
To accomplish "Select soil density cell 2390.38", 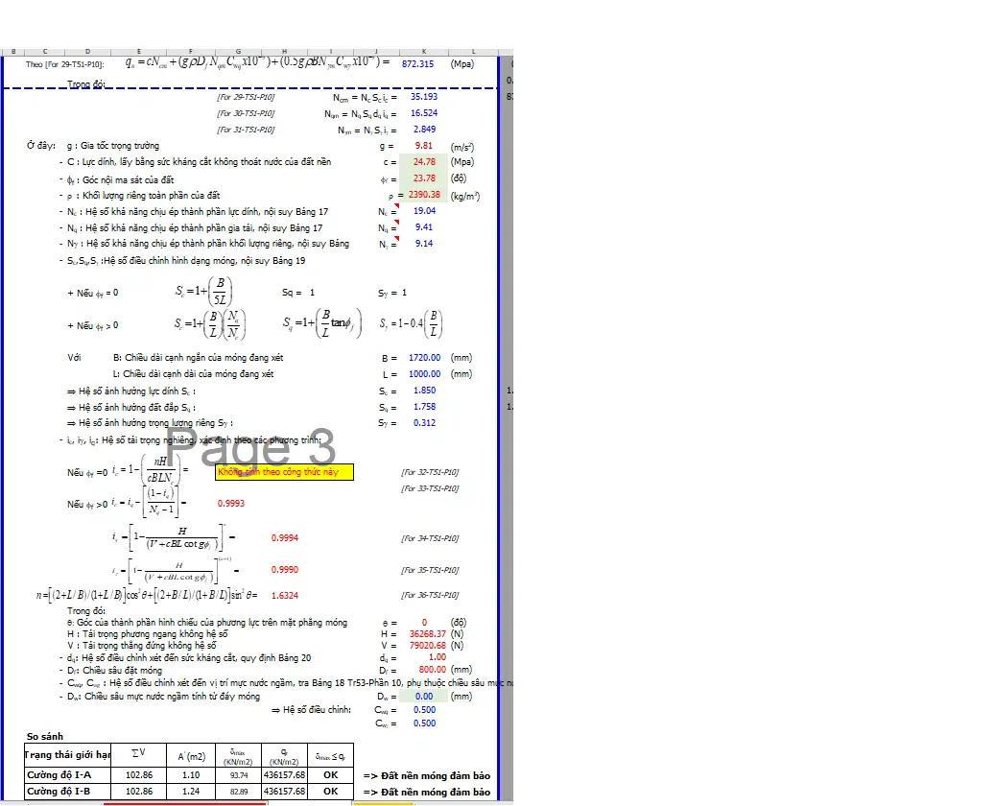I will (x=423, y=195).
